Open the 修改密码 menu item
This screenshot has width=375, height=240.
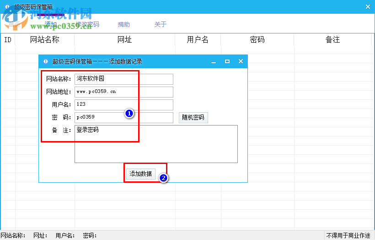87,24
